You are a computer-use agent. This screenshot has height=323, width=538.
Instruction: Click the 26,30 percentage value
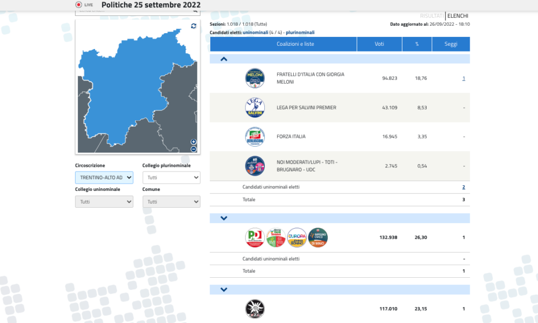coord(421,237)
